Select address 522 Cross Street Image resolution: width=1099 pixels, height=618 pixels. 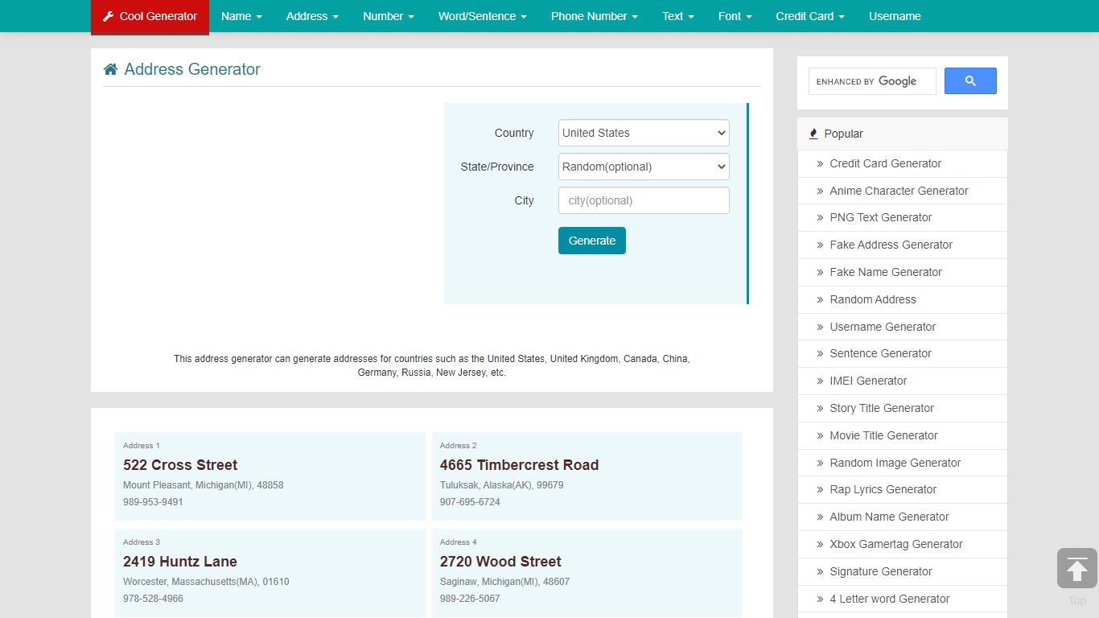point(180,465)
